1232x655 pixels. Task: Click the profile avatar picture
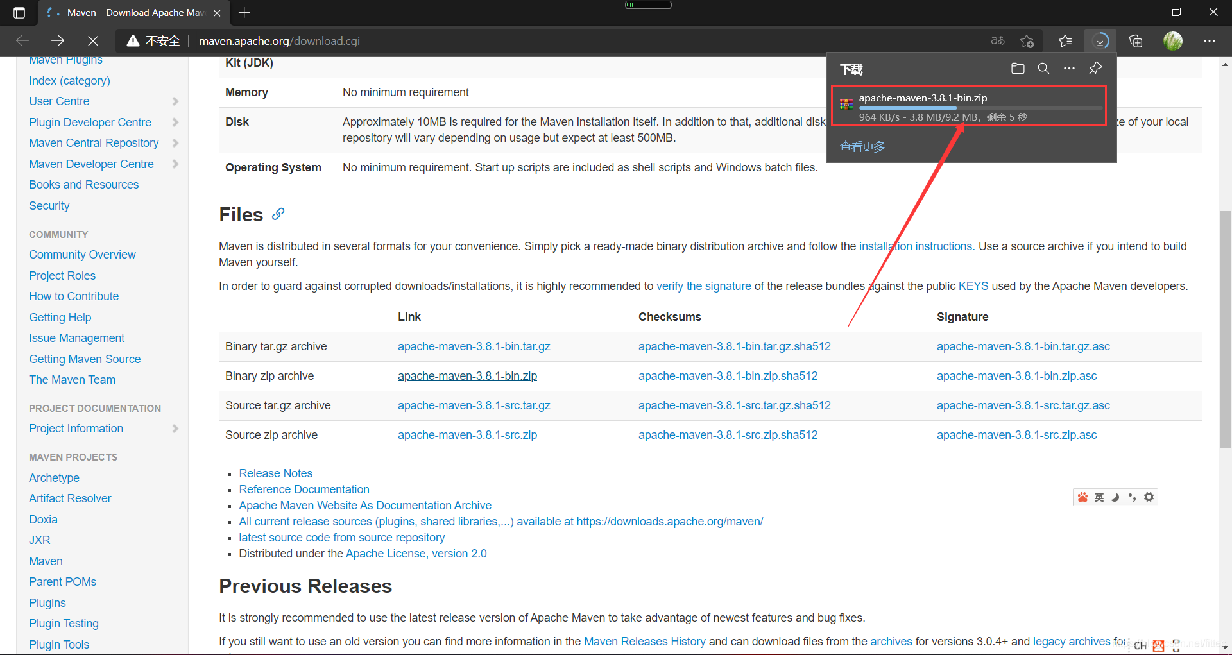[x=1173, y=41]
